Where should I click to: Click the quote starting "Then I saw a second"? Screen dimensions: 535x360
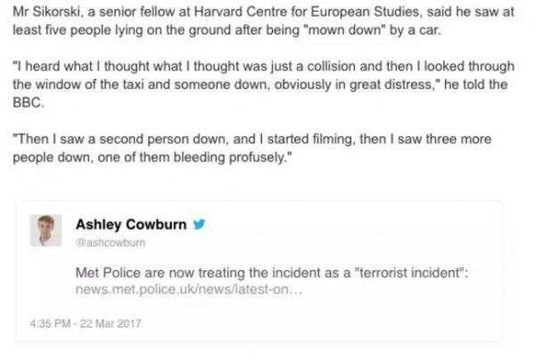(x=251, y=148)
